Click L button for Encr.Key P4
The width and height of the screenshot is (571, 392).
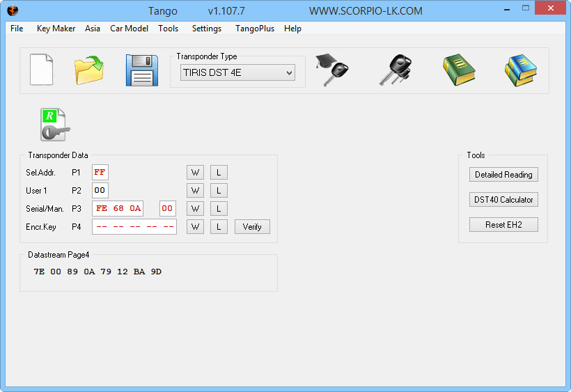(x=219, y=227)
